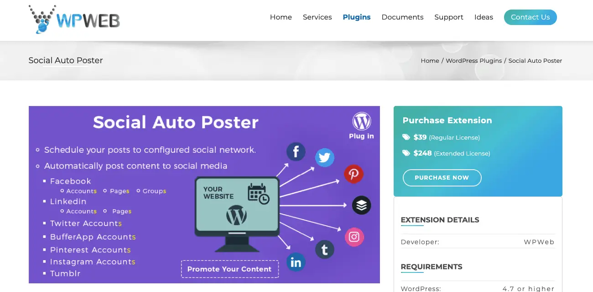Click the Promote Your Content box
Screen dimensions: 593x292
click(x=229, y=269)
